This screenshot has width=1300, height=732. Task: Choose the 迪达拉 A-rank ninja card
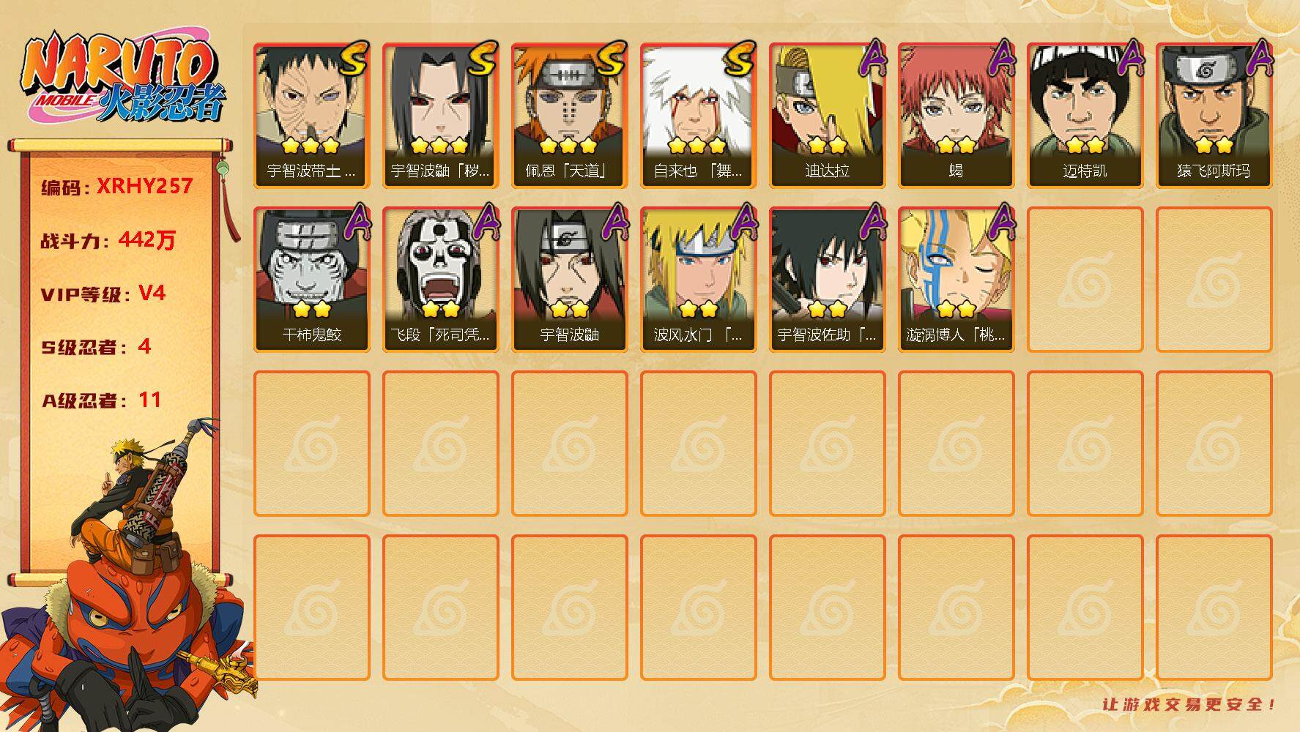click(x=827, y=116)
